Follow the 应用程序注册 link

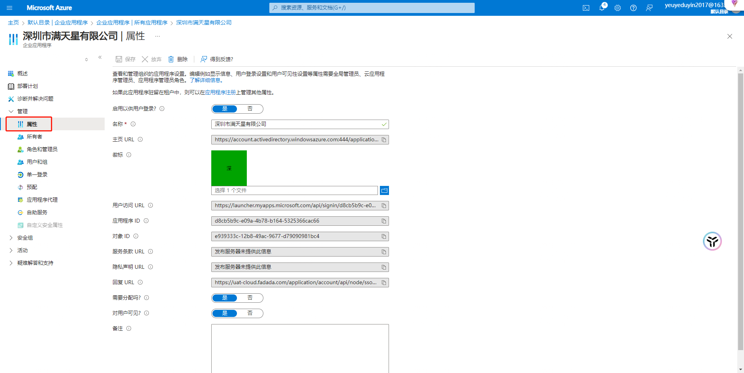click(x=220, y=92)
